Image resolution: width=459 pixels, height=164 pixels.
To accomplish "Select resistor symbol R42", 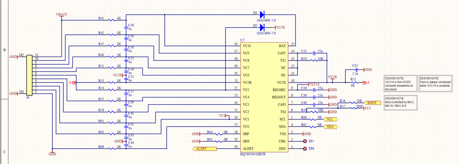I will coord(112,35).
